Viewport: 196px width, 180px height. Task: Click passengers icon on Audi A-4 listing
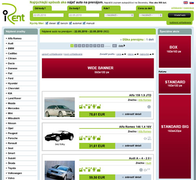94,169
